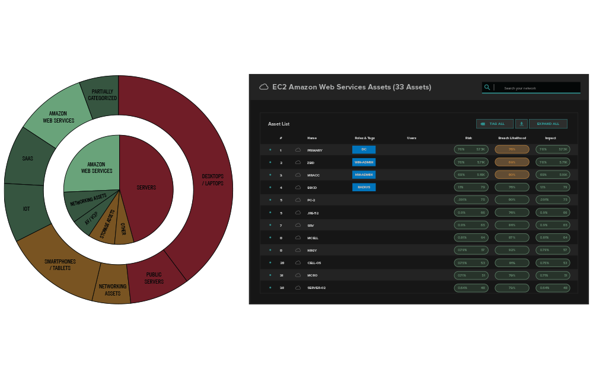Click the cloud icon in the BBCD row
The image size is (593, 379).
pos(298,187)
